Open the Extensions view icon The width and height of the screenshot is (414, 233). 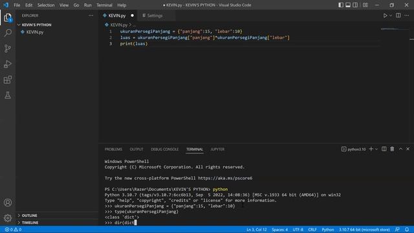click(x=8, y=80)
